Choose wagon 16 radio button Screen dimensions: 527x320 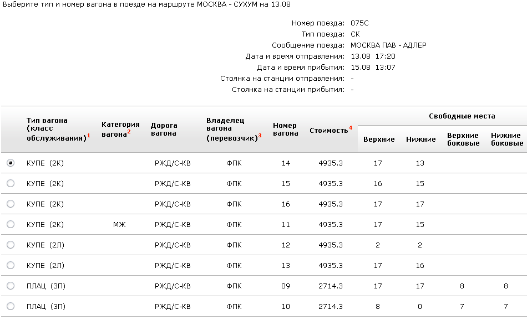(10, 204)
